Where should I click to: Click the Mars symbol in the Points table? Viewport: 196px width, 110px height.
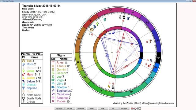click(x=24, y=75)
